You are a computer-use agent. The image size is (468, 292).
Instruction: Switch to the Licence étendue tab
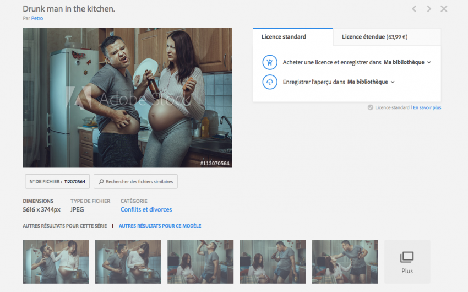pyautogui.click(x=387, y=37)
